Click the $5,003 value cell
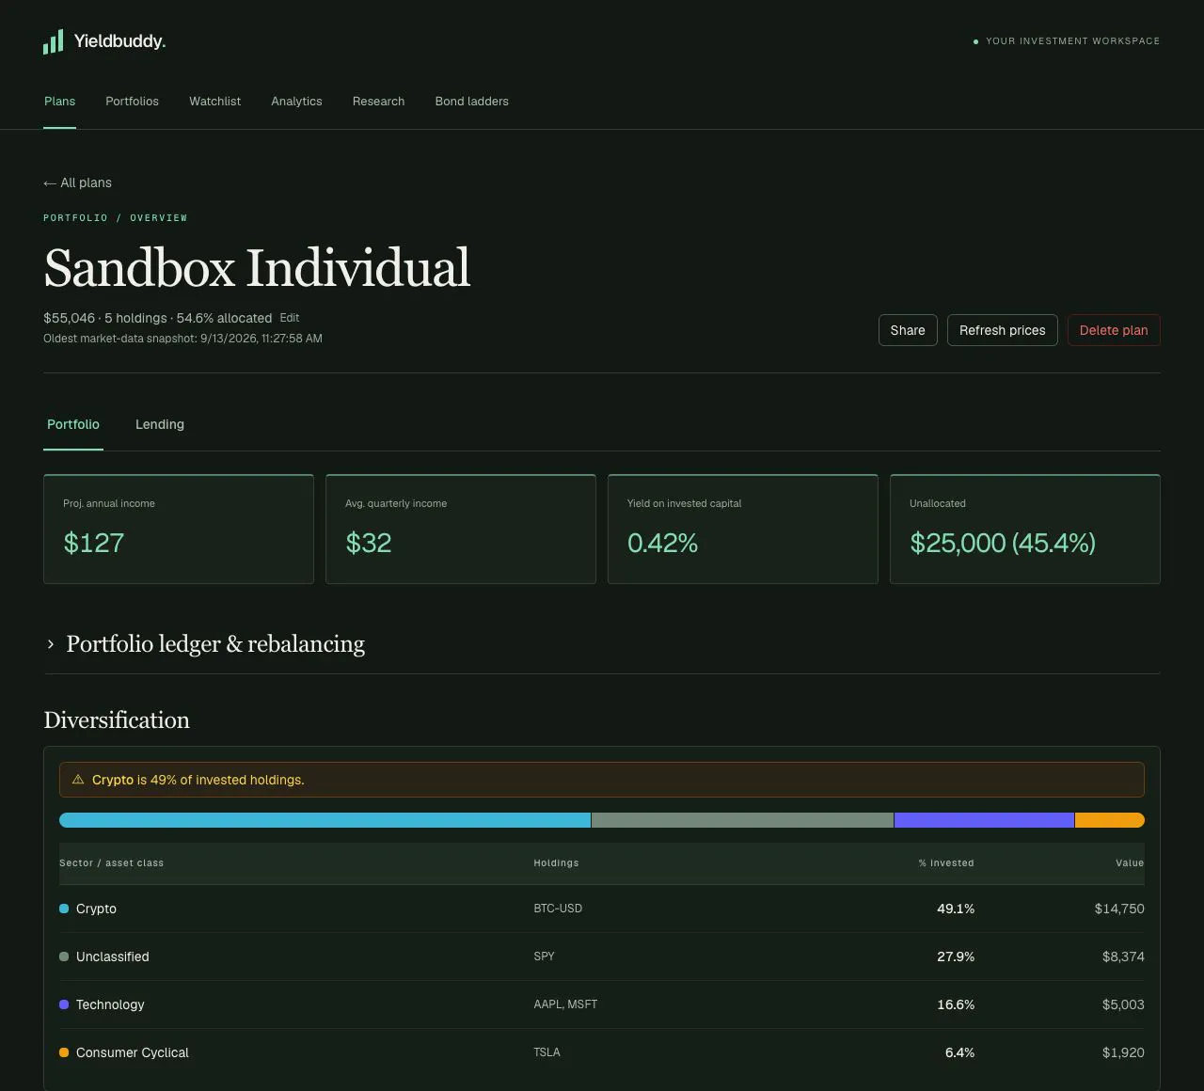Screen dimensions: 1204x1091 tap(1123, 1004)
